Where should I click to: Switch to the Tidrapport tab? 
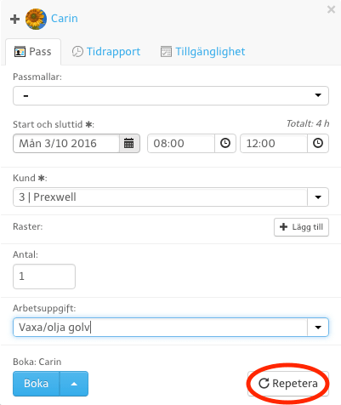pos(106,52)
